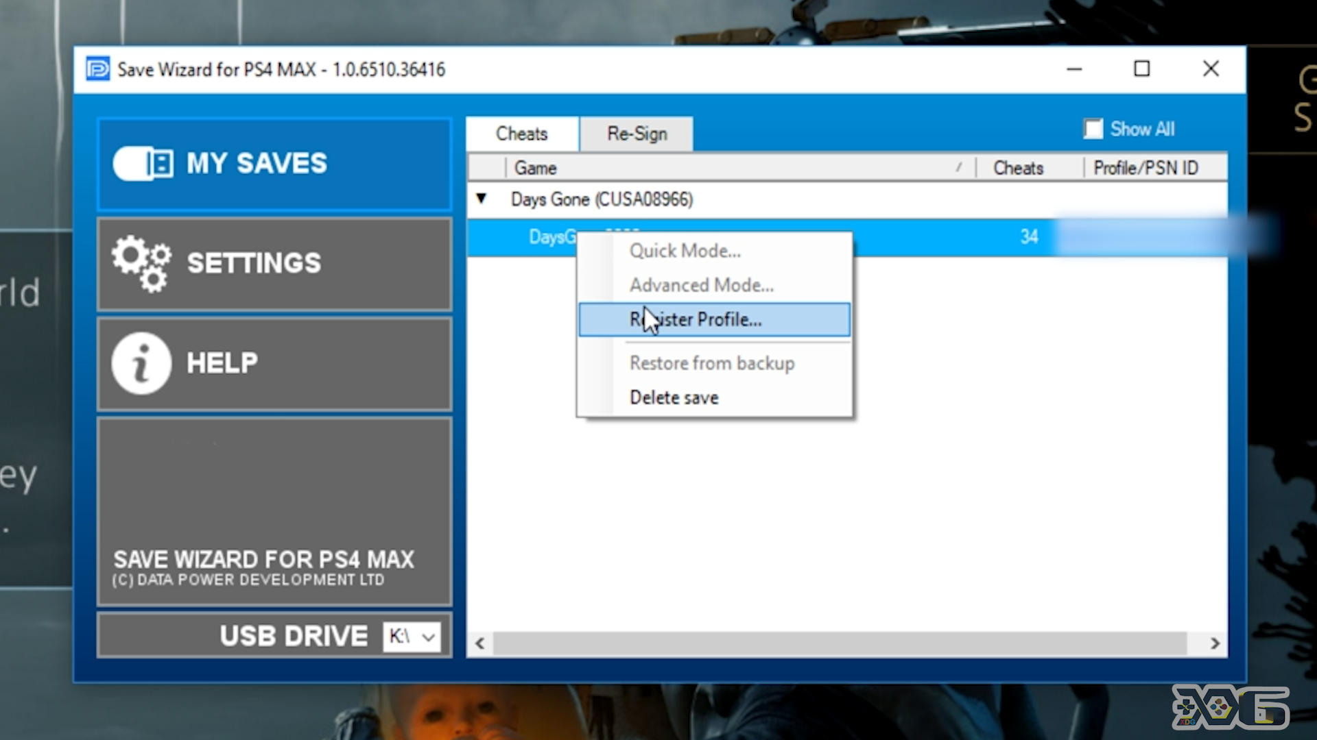Expand the USB DRIVE K: dropdown

click(429, 637)
